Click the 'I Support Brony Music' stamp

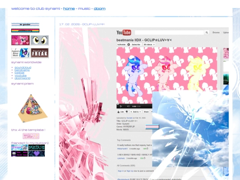(20, 53)
